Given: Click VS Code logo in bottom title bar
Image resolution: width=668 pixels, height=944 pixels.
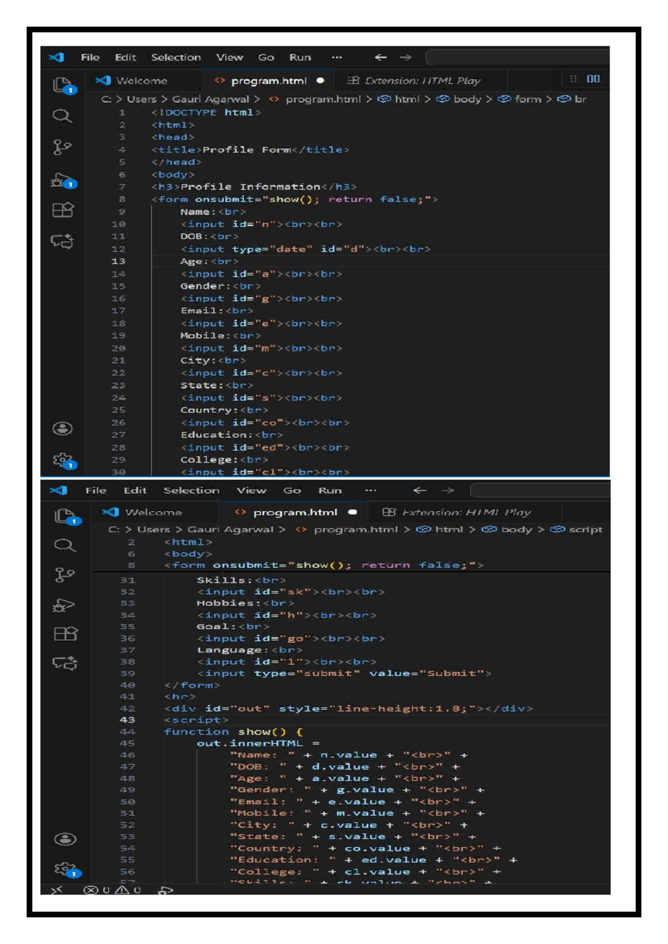Looking at the screenshot, I should pyautogui.click(x=58, y=490).
